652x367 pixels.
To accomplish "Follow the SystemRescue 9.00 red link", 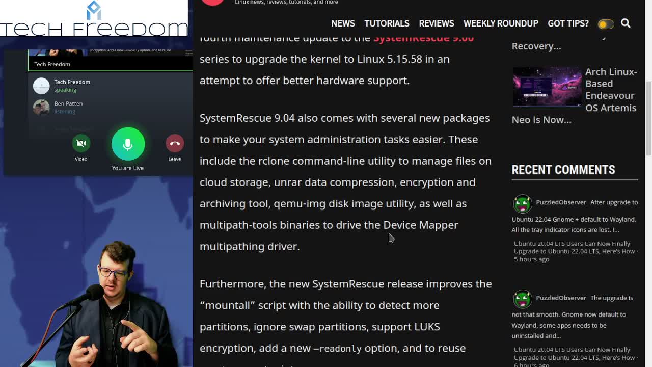I will [423, 38].
